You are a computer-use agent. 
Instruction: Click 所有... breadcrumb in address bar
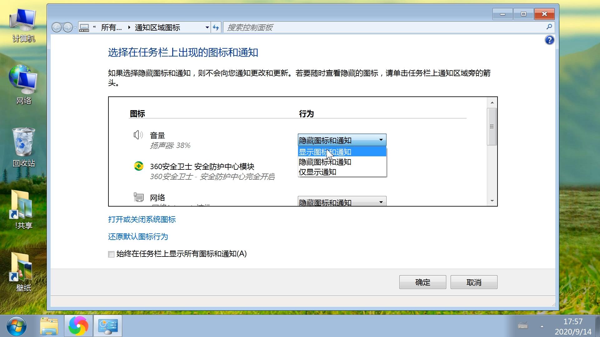click(111, 27)
